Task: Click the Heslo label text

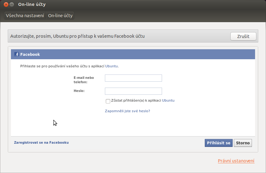Action: [x=79, y=91]
